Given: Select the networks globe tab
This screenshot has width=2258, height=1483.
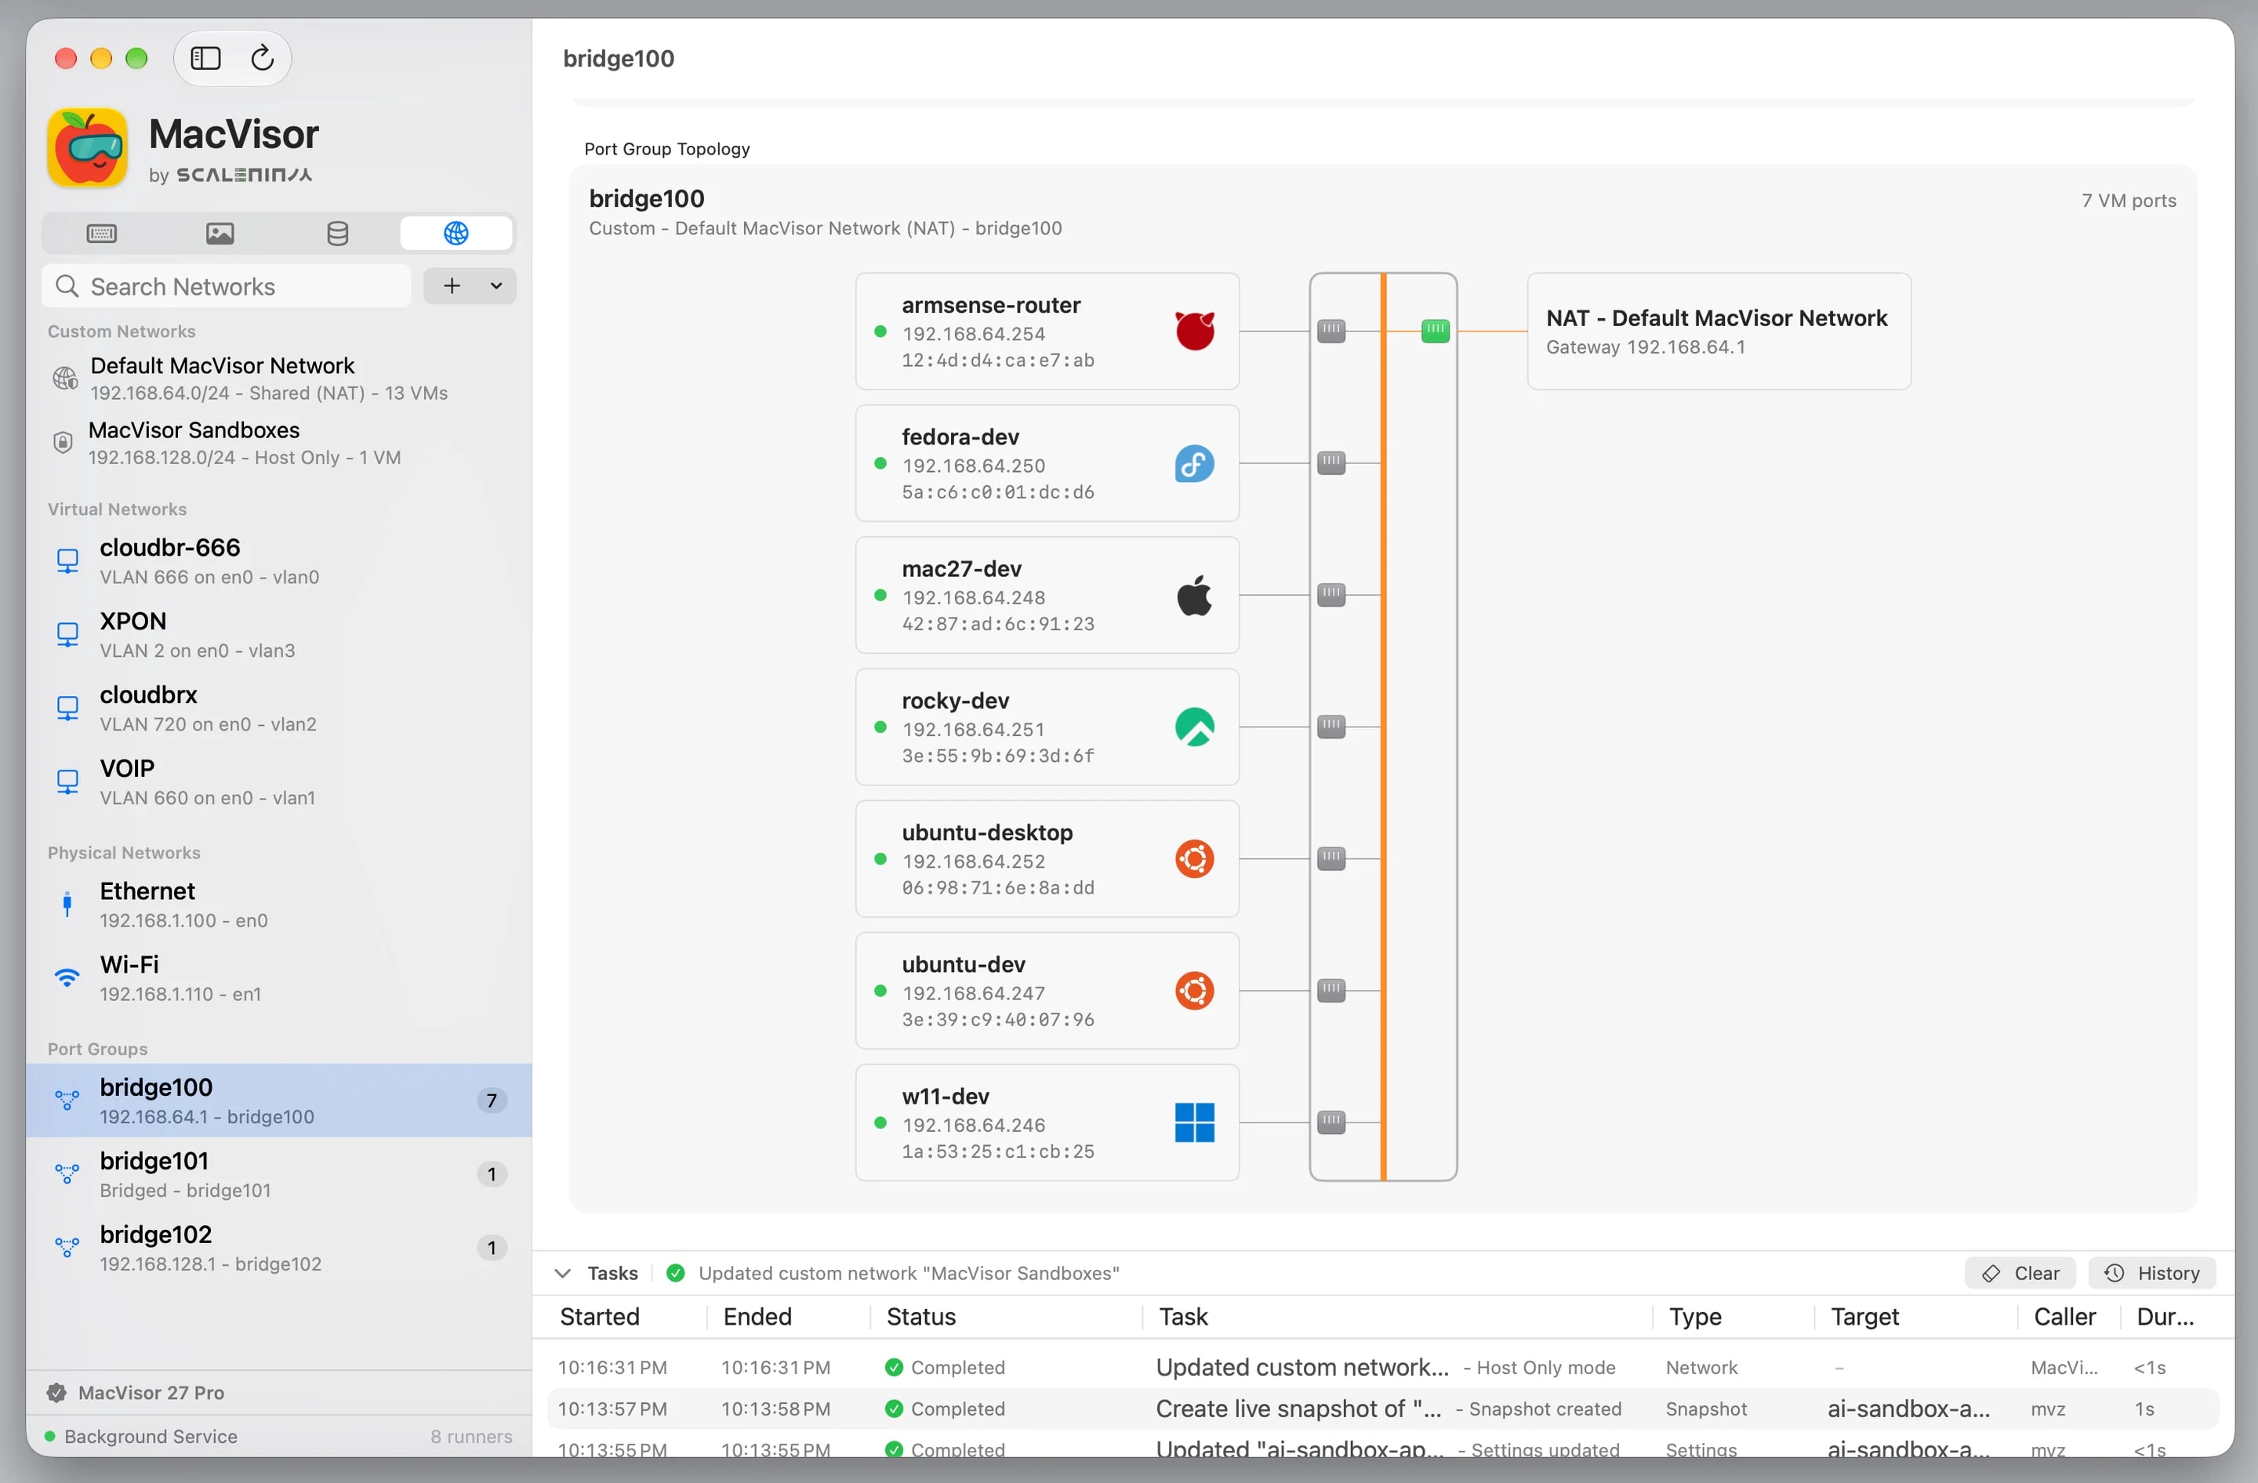Looking at the screenshot, I should [456, 232].
